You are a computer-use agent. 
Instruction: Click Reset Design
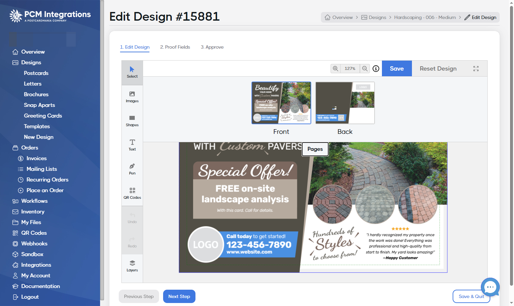tap(438, 69)
